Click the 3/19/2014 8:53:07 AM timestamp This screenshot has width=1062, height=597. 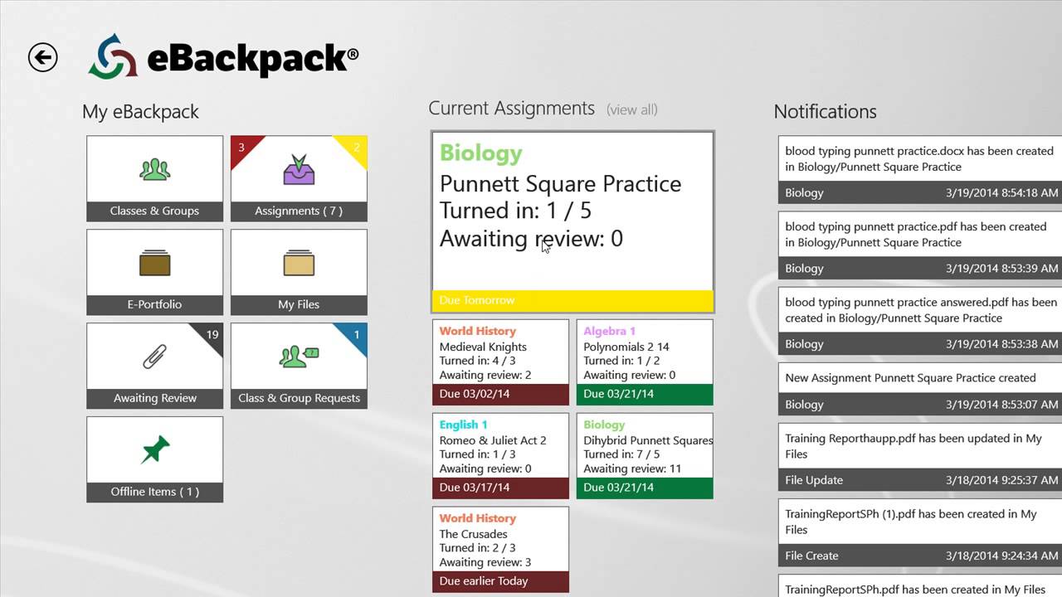[x=1002, y=405]
